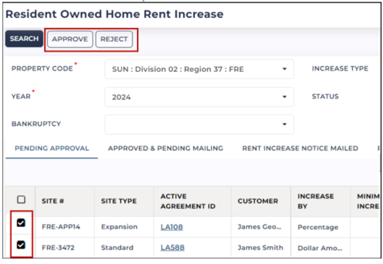Screen dimensions: 383x264
Task: Approve the selected rent increases
Action: coord(70,39)
